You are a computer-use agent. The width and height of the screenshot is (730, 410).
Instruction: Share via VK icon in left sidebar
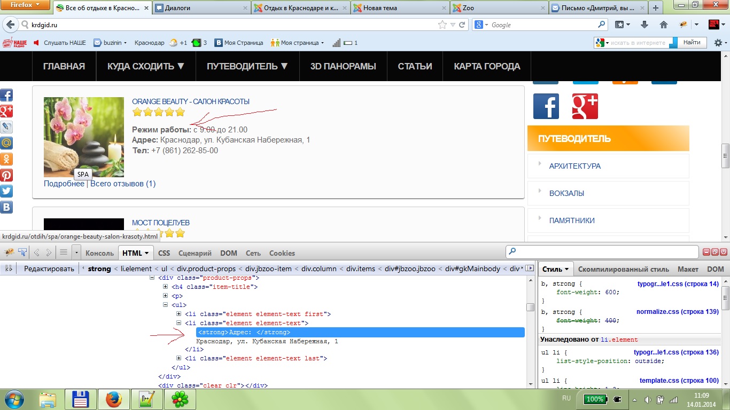point(6,207)
